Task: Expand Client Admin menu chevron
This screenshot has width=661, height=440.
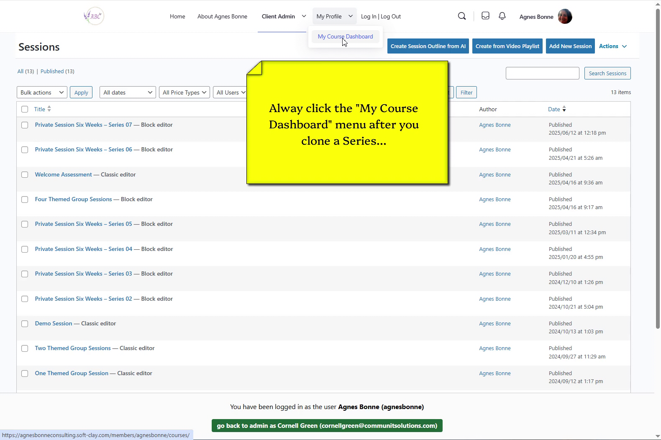Action: (x=304, y=16)
